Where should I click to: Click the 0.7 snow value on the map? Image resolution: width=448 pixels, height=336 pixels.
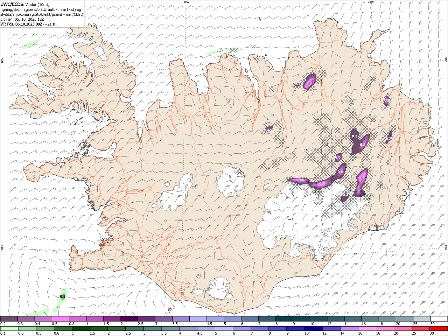(322, 184)
